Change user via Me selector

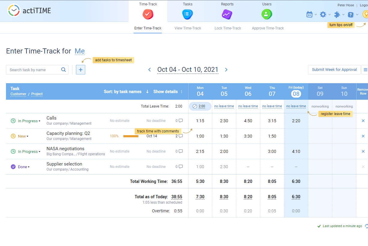point(80,51)
